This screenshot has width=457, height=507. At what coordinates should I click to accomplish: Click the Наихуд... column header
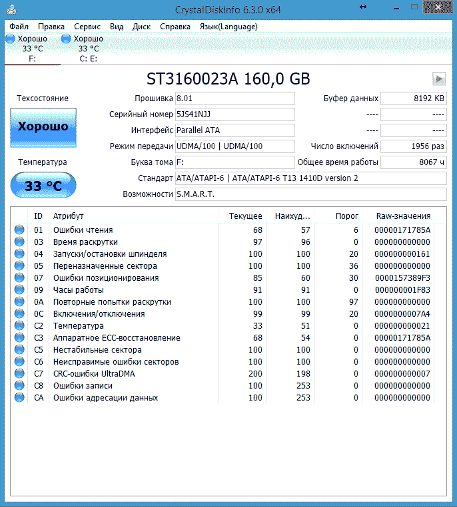click(290, 216)
